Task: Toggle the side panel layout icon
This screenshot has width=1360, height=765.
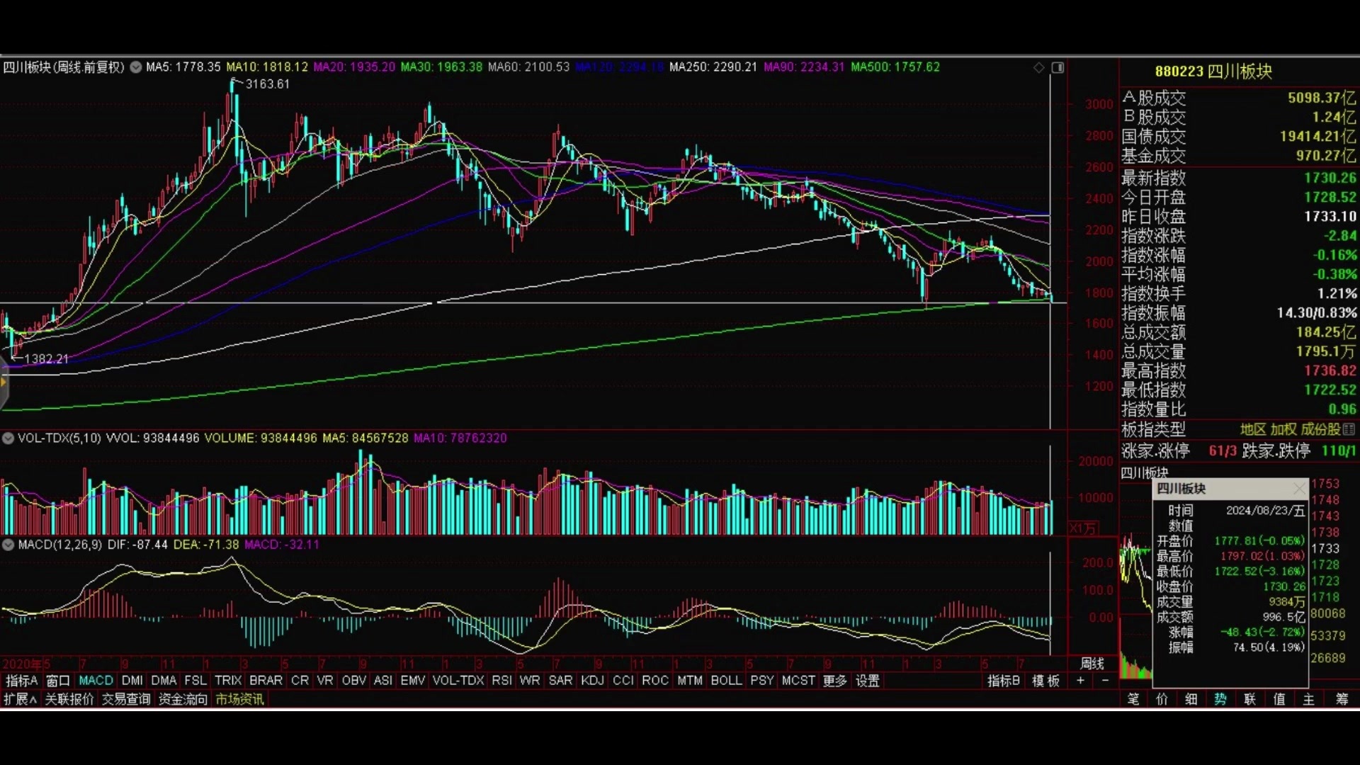Action: tap(1058, 67)
